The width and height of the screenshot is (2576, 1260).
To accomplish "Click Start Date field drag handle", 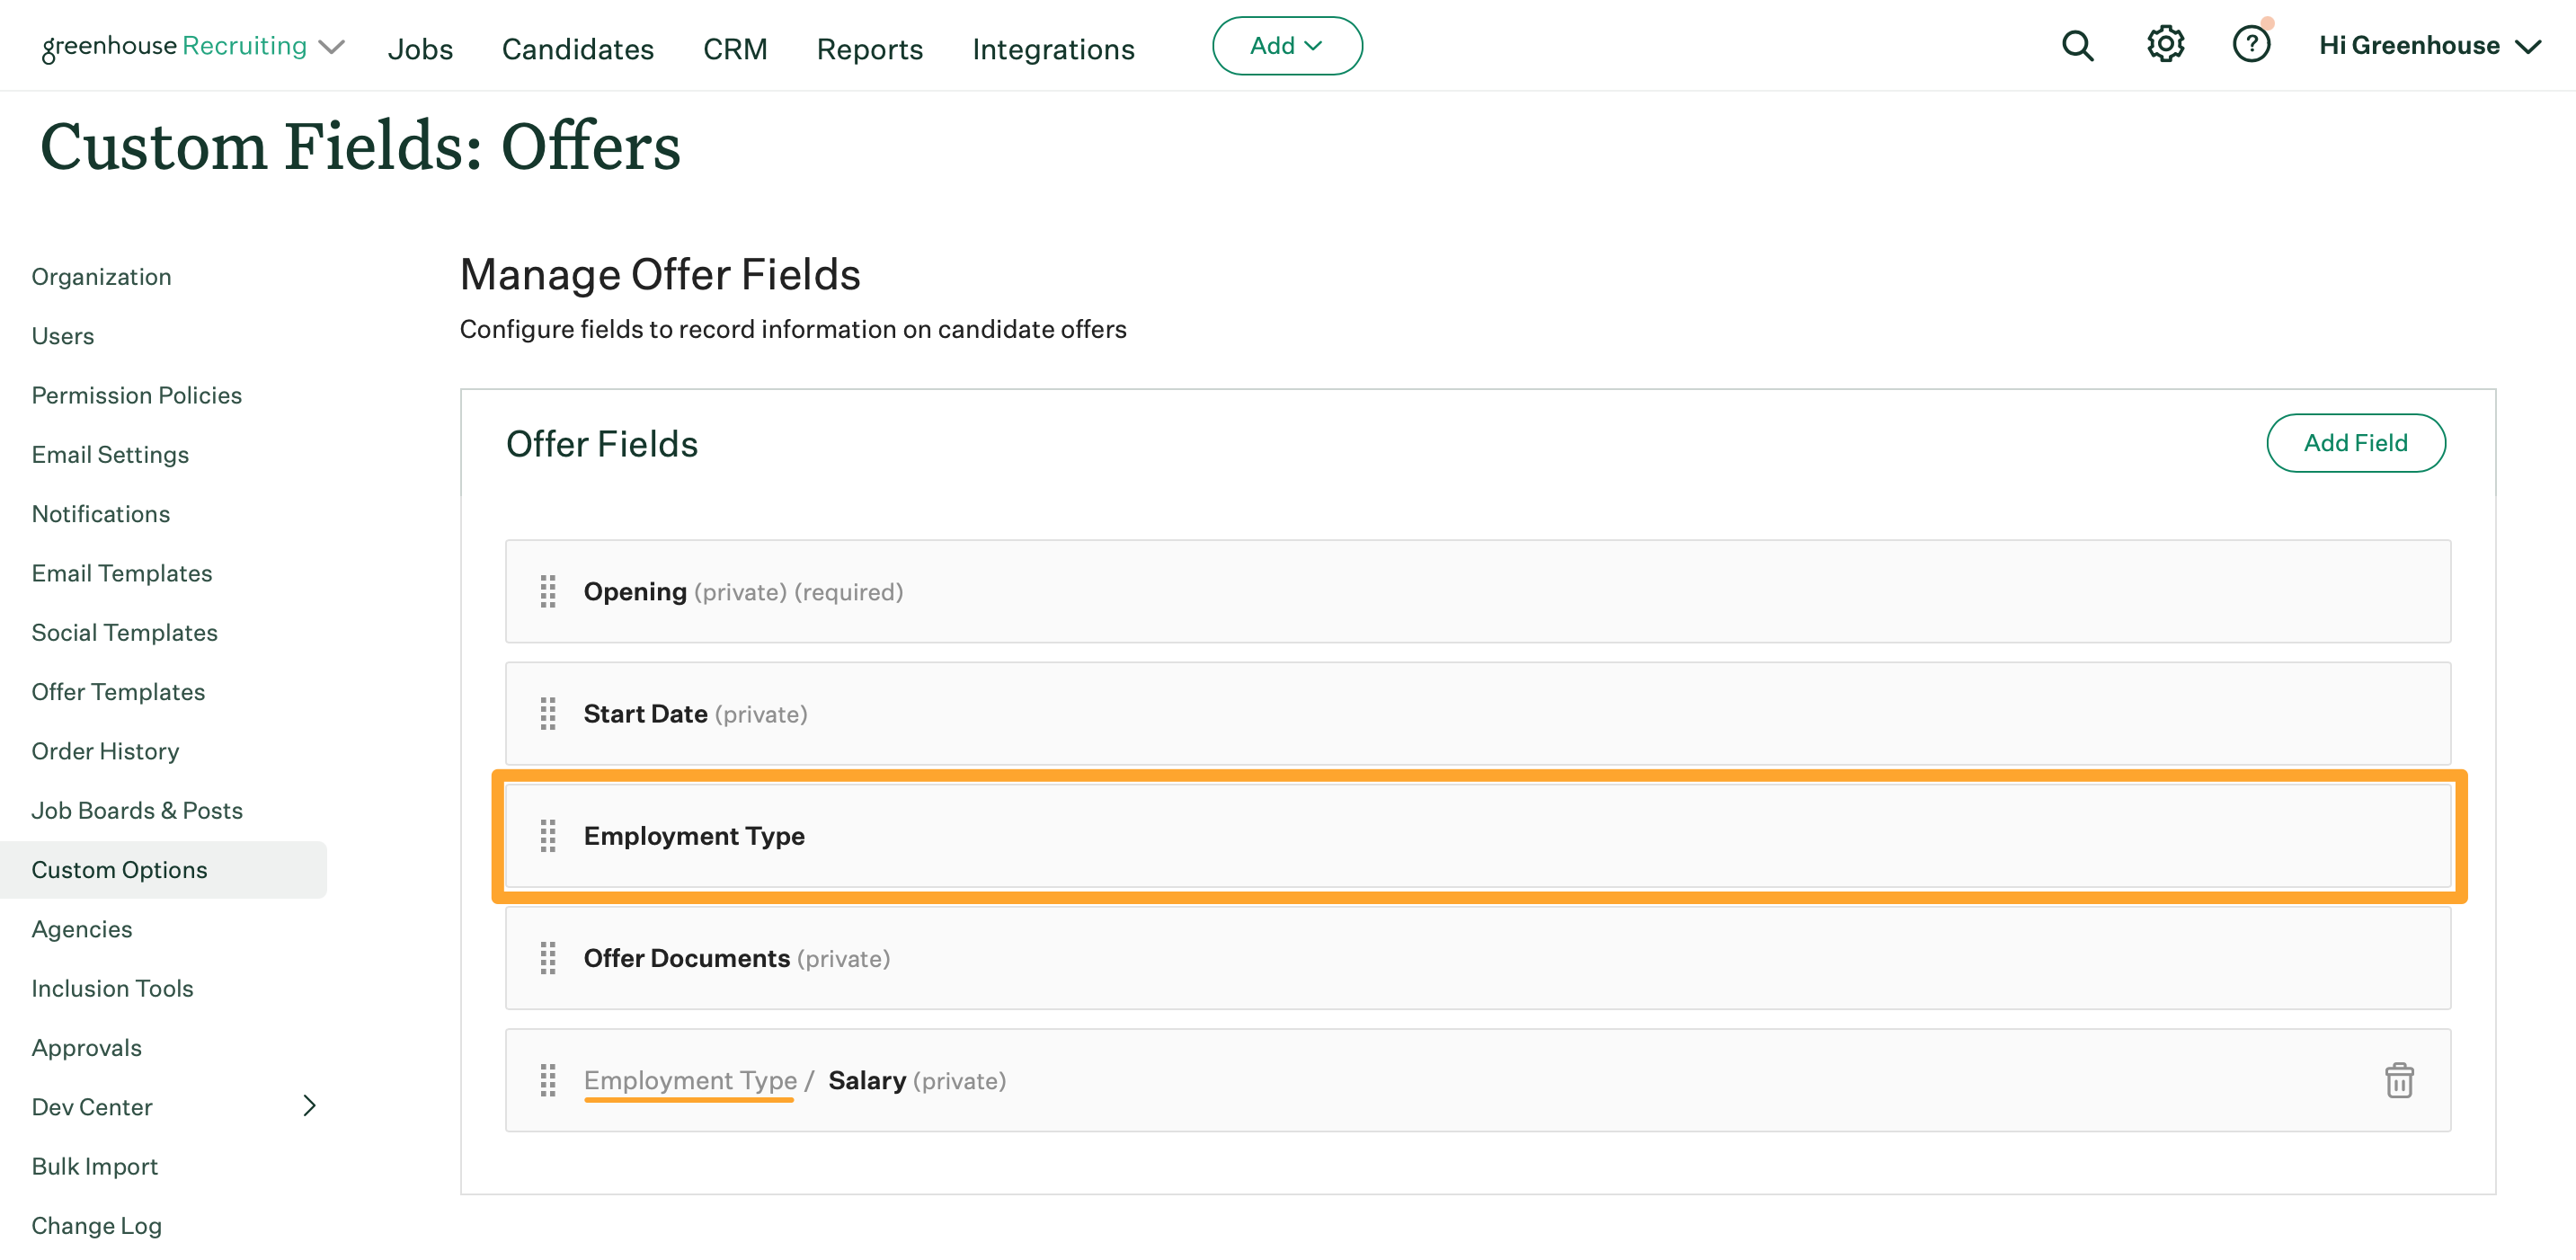I will pos(548,713).
